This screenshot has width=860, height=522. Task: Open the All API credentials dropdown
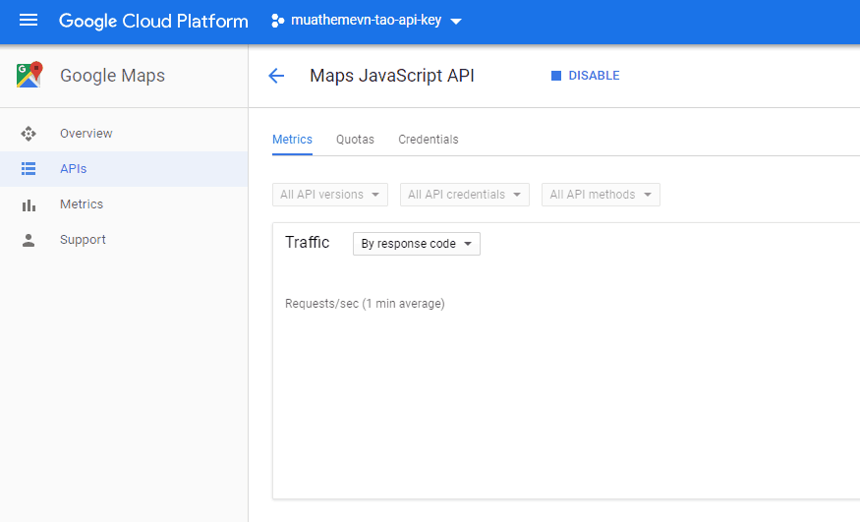[x=465, y=195]
